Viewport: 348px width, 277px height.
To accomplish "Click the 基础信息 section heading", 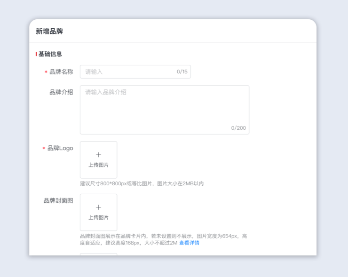I will click(x=50, y=54).
